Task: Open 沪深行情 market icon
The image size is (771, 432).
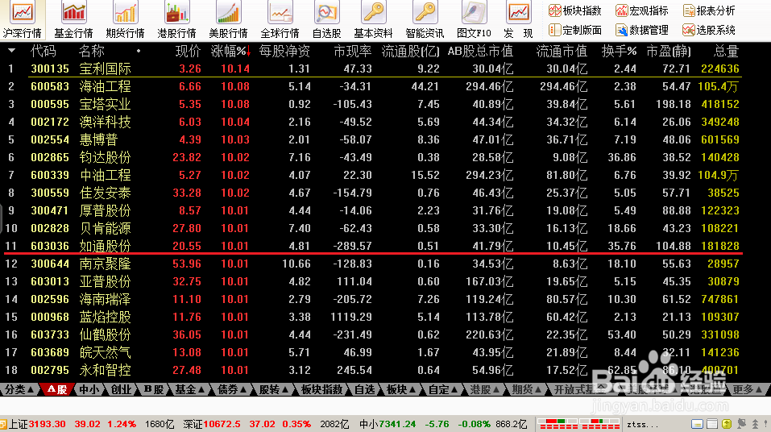Action: (22, 20)
